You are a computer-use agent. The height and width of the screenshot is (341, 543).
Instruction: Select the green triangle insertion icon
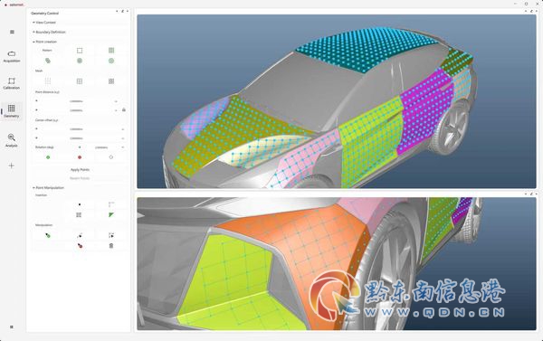pyautogui.click(x=111, y=215)
